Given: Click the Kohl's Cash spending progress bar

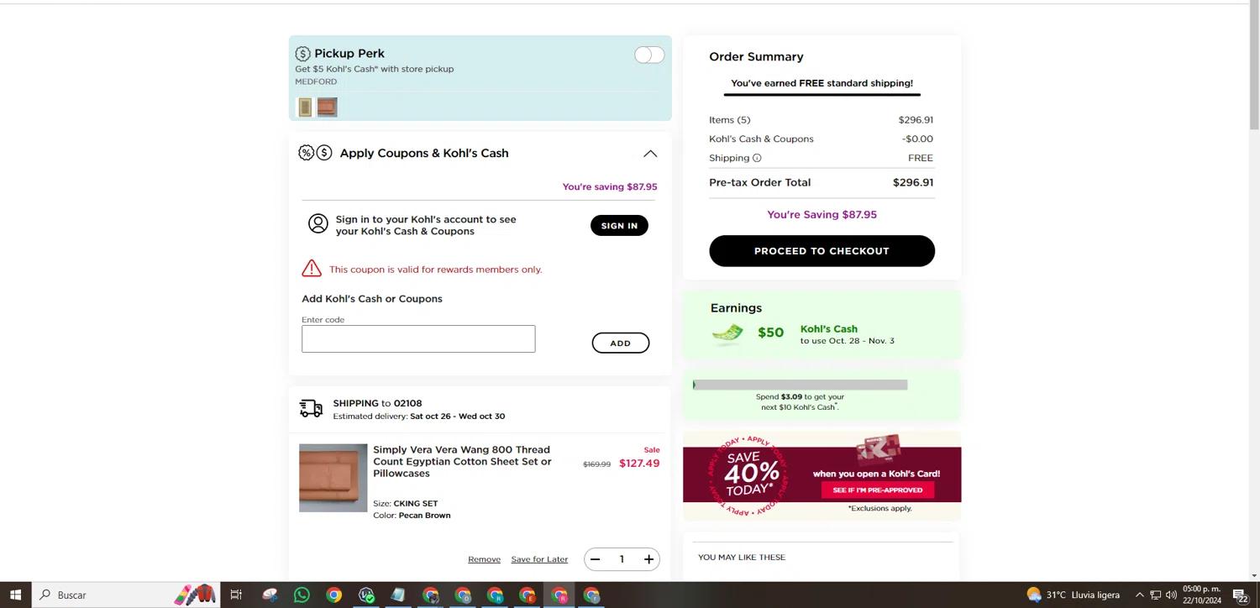Looking at the screenshot, I should (800, 385).
